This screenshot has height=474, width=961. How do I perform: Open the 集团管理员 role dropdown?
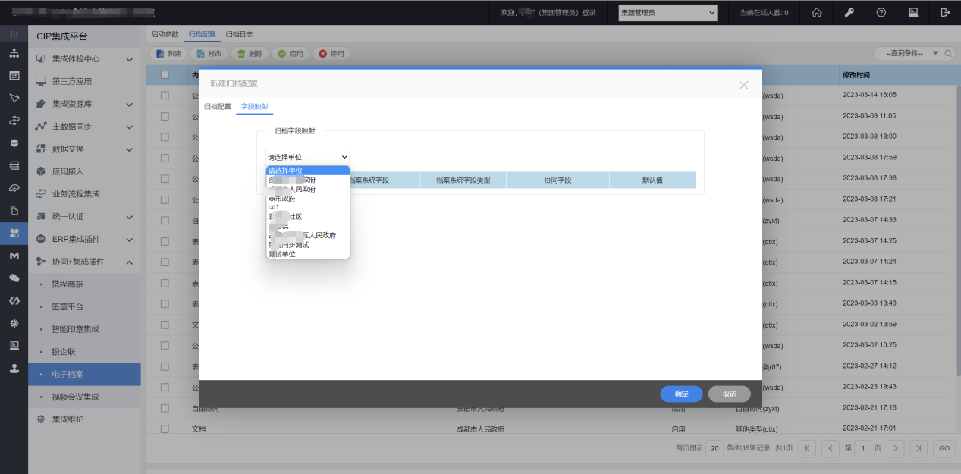tap(667, 12)
